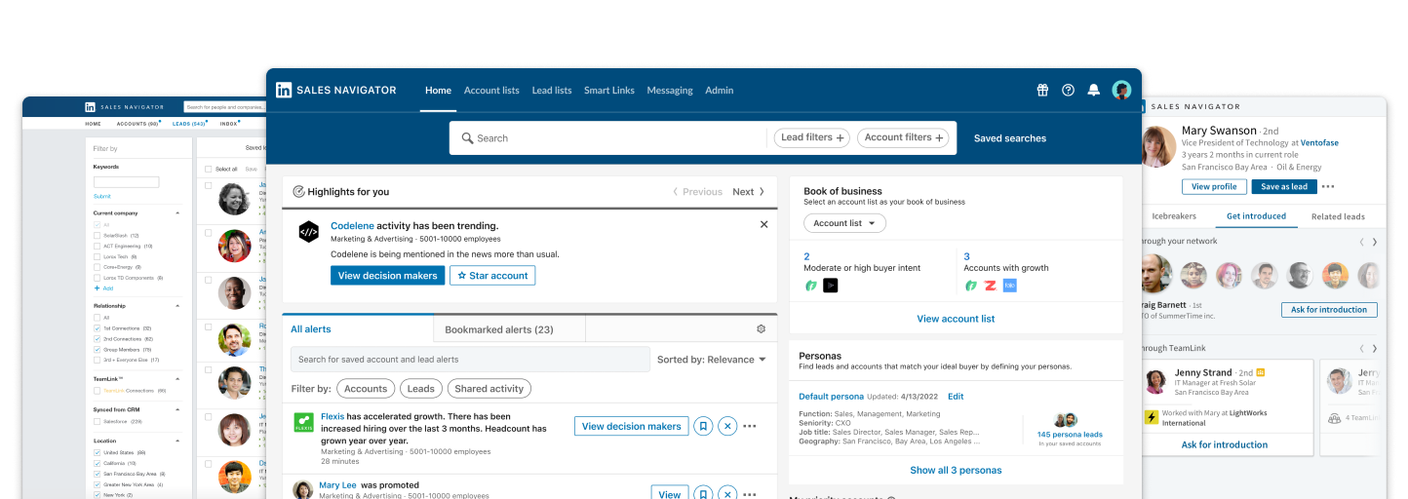Check the ACT Engineering company filter

click(x=97, y=247)
